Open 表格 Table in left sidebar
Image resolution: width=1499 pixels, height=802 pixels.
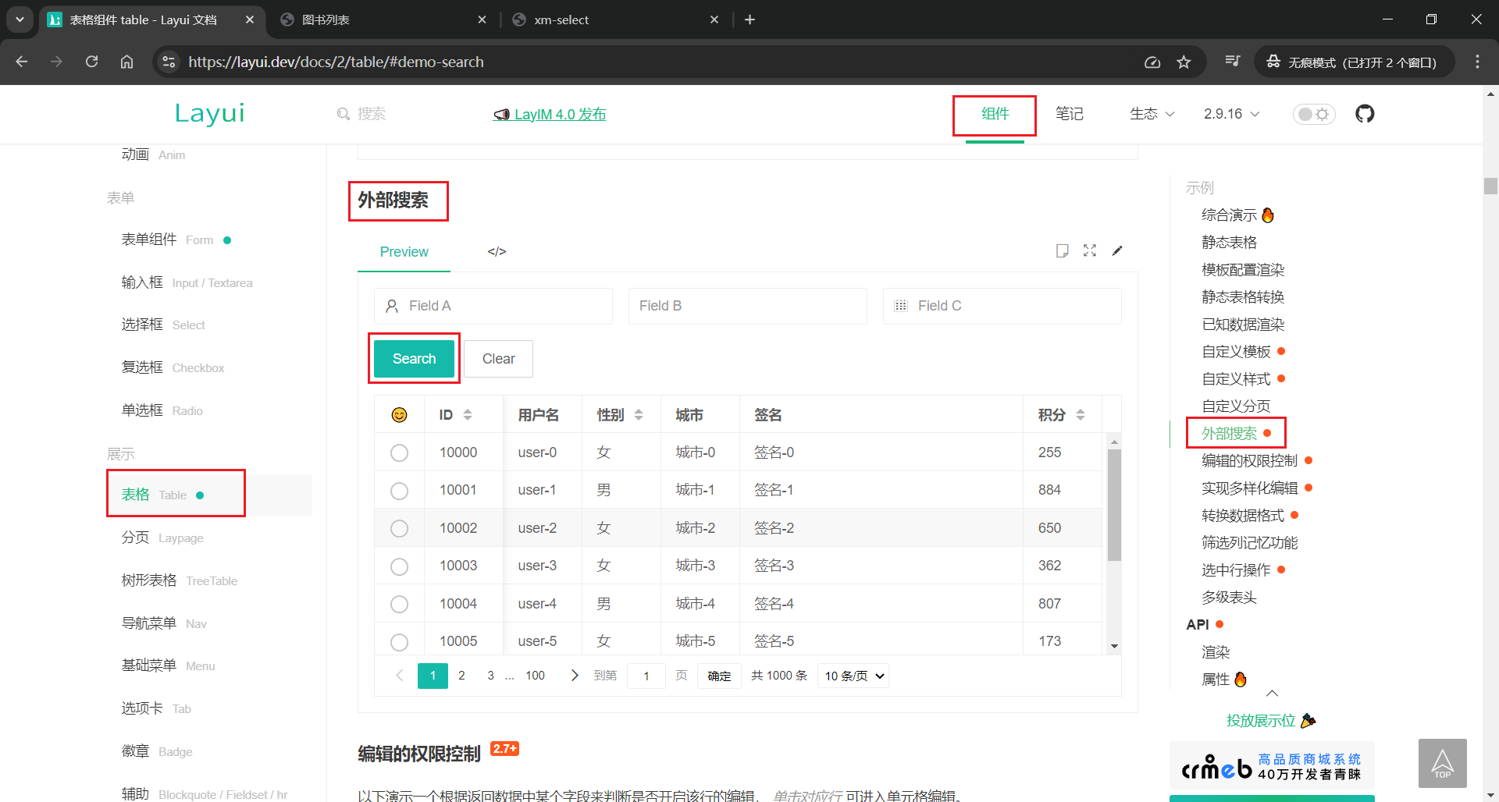[x=209, y=495]
